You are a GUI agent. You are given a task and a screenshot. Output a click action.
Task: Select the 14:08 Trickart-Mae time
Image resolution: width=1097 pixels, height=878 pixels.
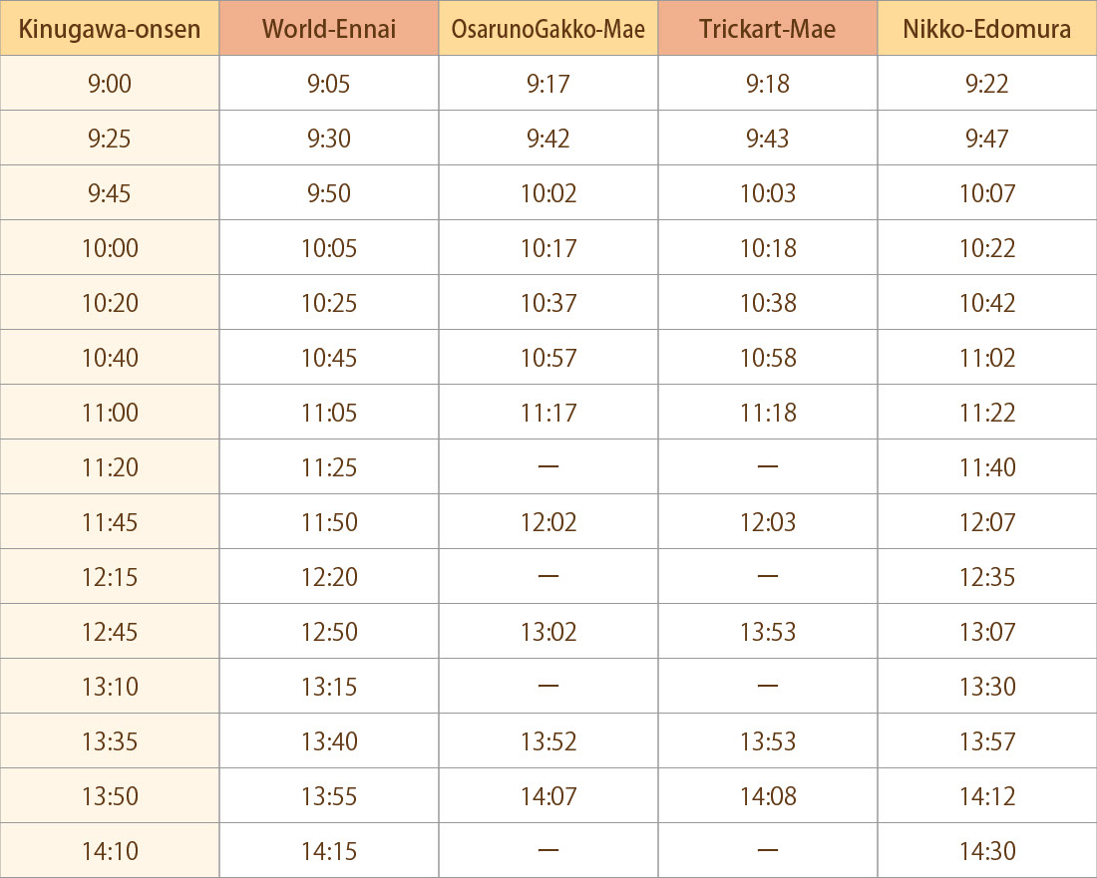768,796
